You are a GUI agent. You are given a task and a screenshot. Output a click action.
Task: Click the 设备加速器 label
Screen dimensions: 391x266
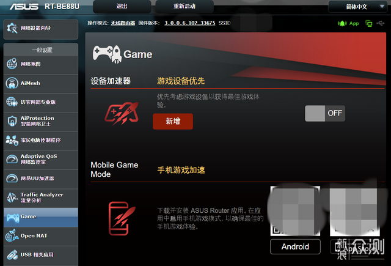(111, 81)
